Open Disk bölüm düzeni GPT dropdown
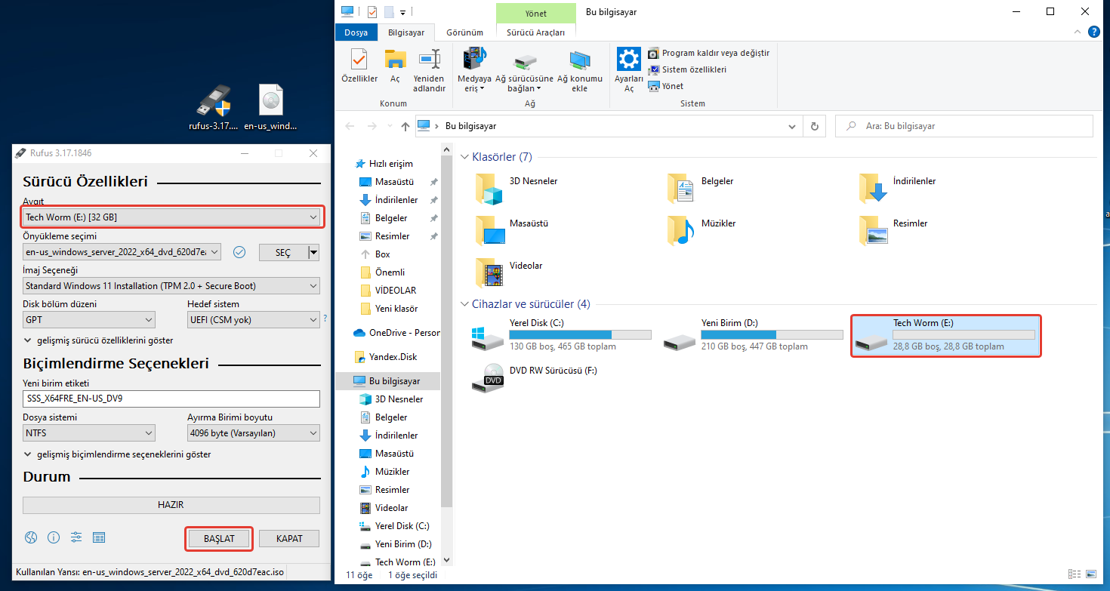Image resolution: width=1110 pixels, height=591 pixels. pyautogui.click(x=89, y=319)
